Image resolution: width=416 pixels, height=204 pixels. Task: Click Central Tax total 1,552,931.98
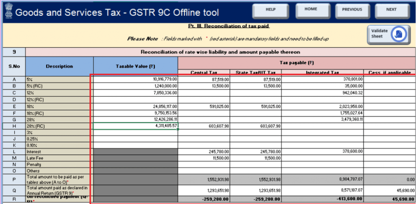[204, 179]
